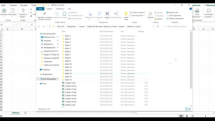The image size is (215, 121).
Task: Sort by Дата изменения column header
Action: click(106, 31)
